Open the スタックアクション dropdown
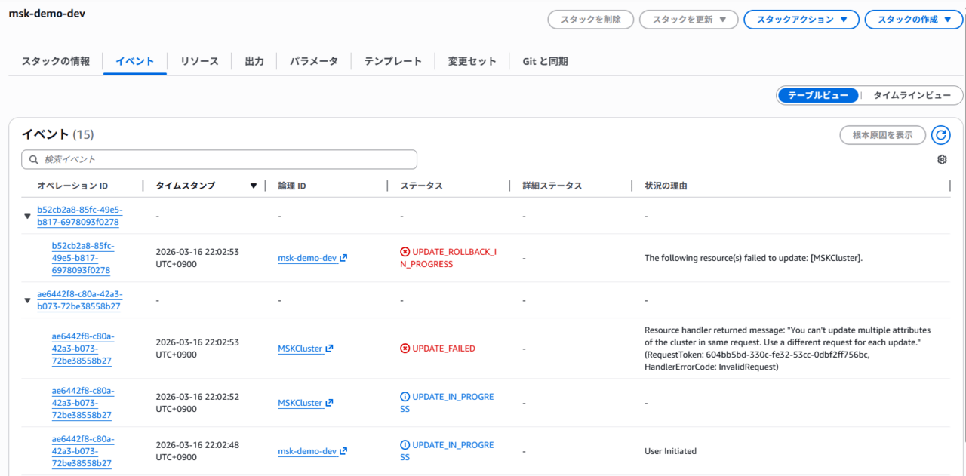Screen dimensions: 966x476 click(801, 20)
